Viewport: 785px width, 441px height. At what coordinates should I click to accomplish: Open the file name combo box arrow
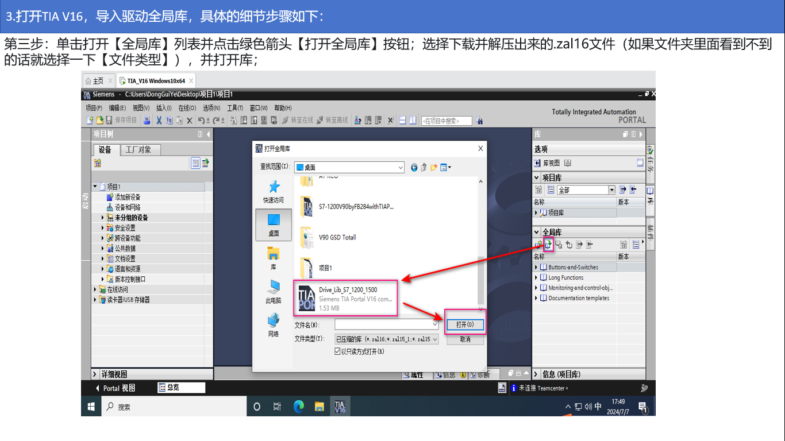coord(435,325)
